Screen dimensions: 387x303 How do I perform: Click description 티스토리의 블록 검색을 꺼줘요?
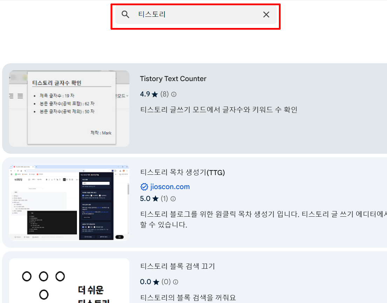pyautogui.click(x=188, y=297)
